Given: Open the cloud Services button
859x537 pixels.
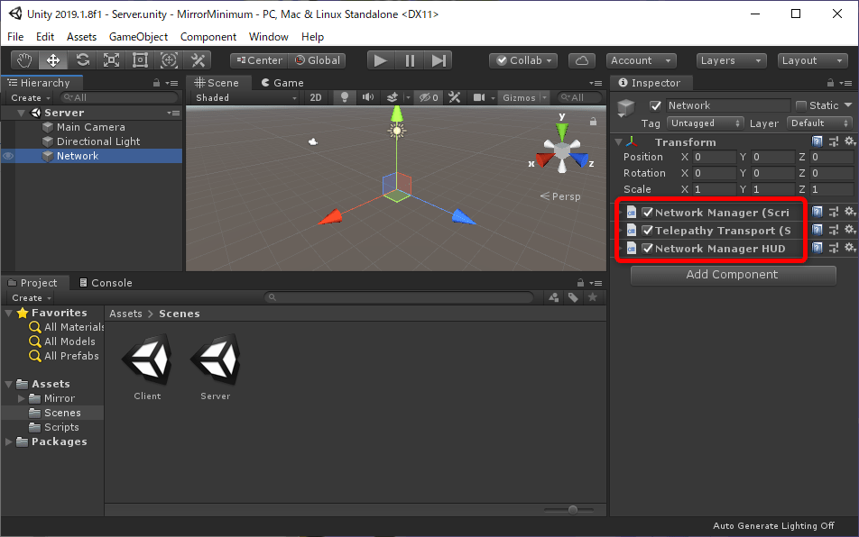Looking at the screenshot, I should point(582,60).
